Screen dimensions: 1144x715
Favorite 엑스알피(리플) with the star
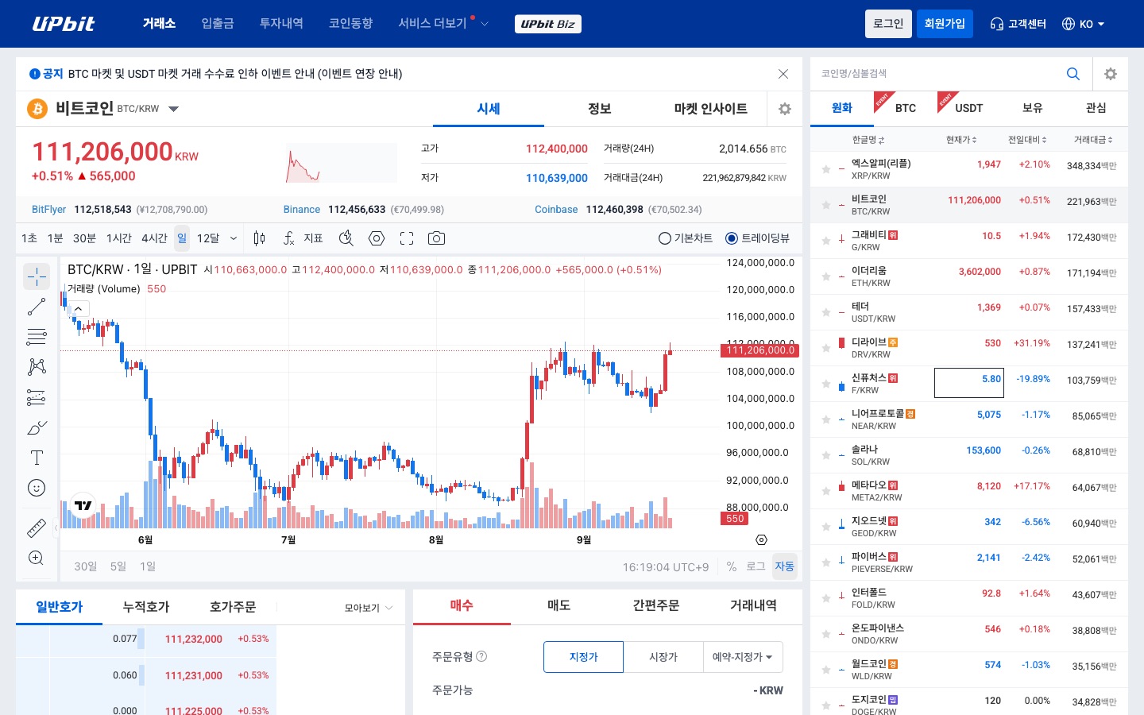826,169
